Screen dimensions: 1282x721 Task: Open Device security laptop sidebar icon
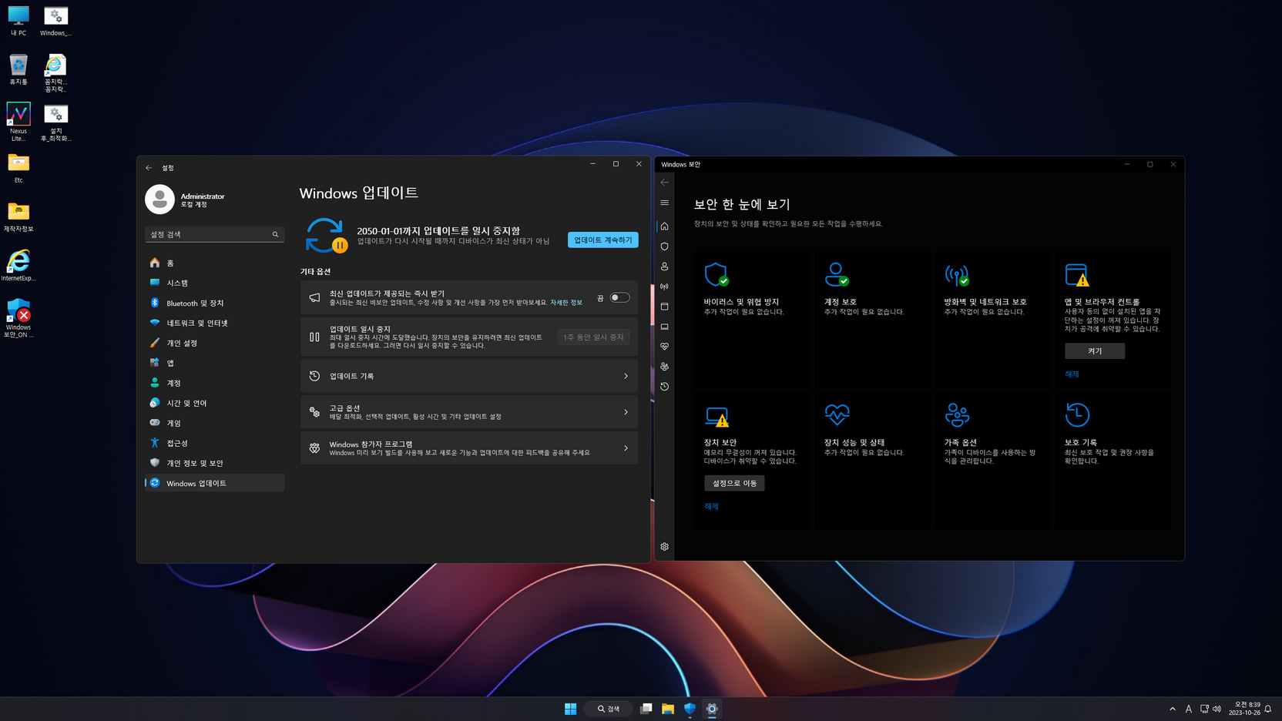(x=664, y=327)
